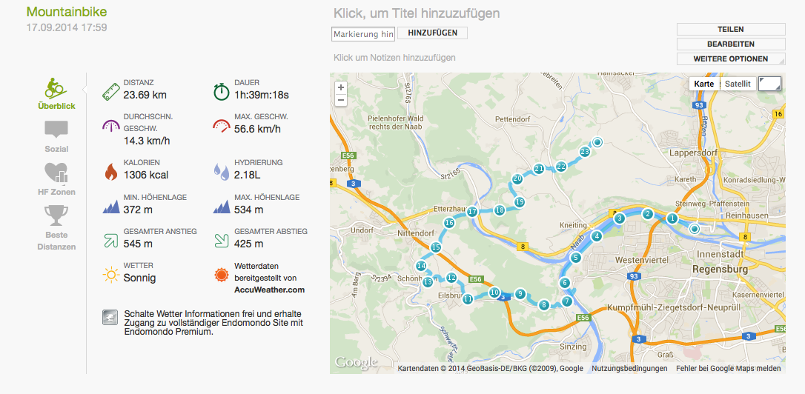Switch the map to Satellit view
This screenshot has height=394, width=805.
click(738, 84)
